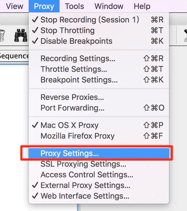
Task: Toggle Disable Breakpoints option
Action: coord(99,41)
